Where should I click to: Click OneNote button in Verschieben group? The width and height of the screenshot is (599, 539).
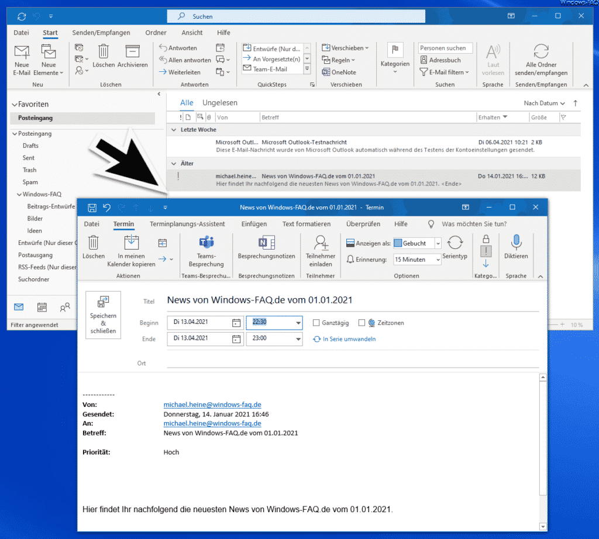tap(339, 72)
